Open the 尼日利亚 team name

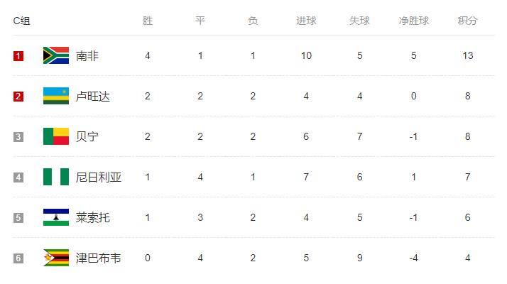click(x=99, y=177)
